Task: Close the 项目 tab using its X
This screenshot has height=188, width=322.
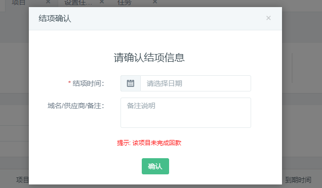Action: (48, 2)
